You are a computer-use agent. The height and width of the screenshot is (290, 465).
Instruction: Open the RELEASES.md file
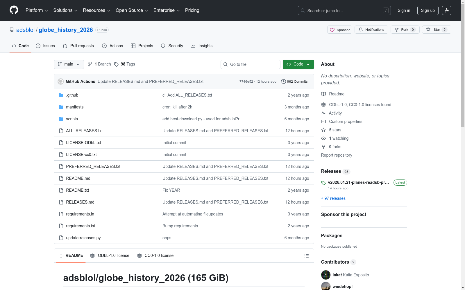point(80,202)
